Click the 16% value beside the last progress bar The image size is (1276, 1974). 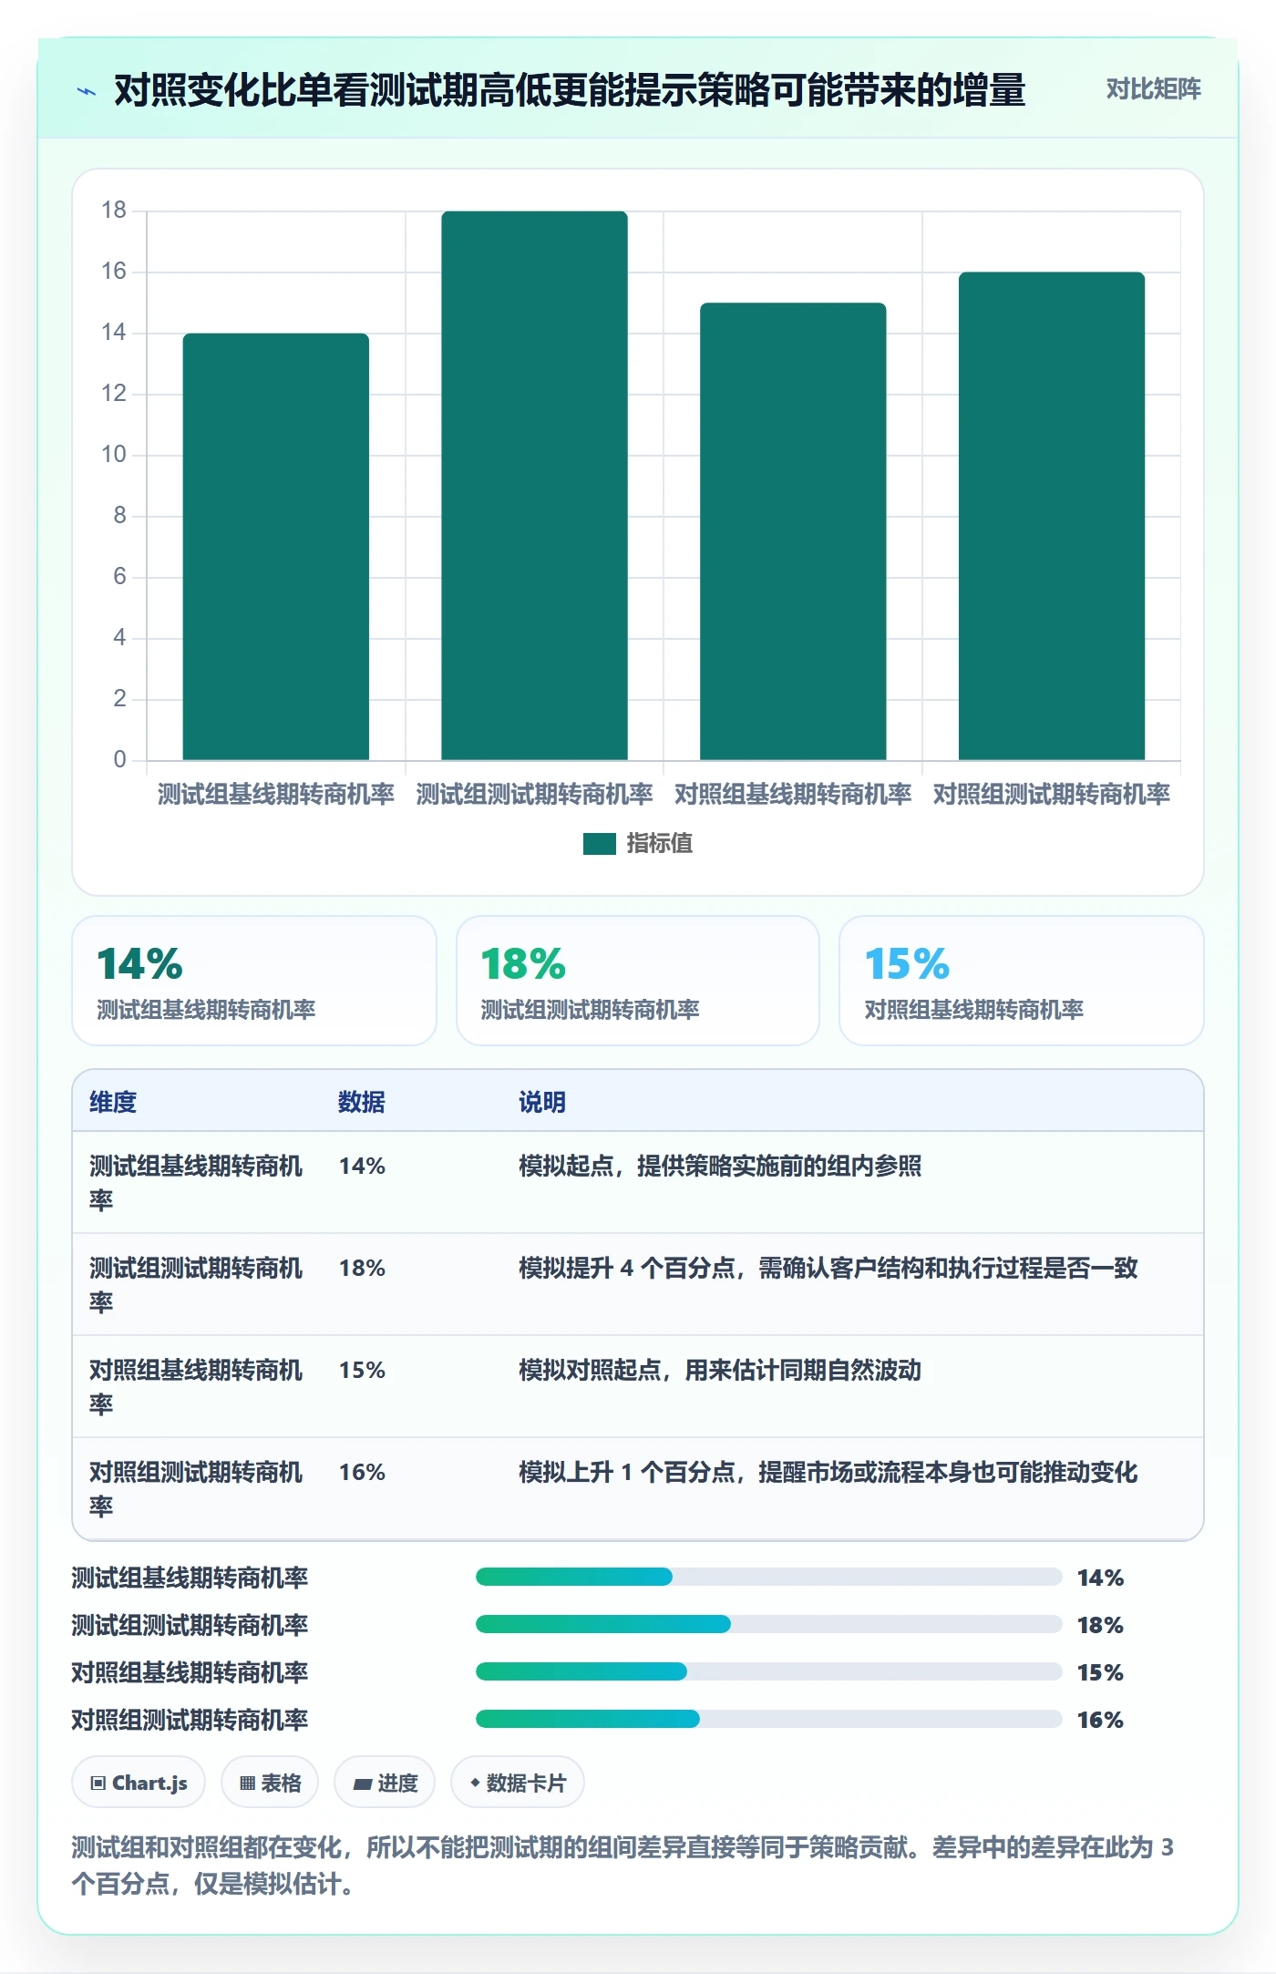click(x=1100, y=1720)
